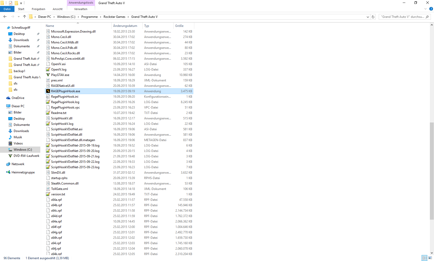This screenshot has height=261, width=434.
Task: Click the Windows (C:) drive icon in sidebar
Action: (10, 150)
